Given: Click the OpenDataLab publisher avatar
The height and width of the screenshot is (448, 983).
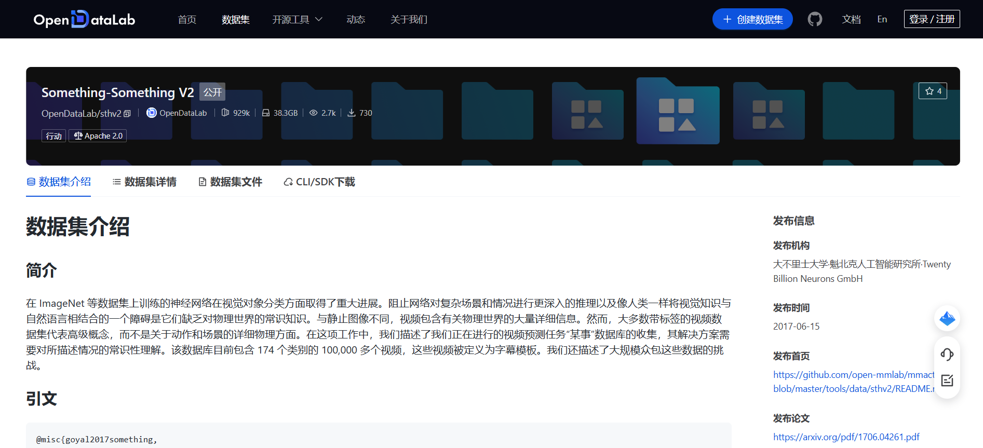Looking at the screenshot, I should coord(151,113).
